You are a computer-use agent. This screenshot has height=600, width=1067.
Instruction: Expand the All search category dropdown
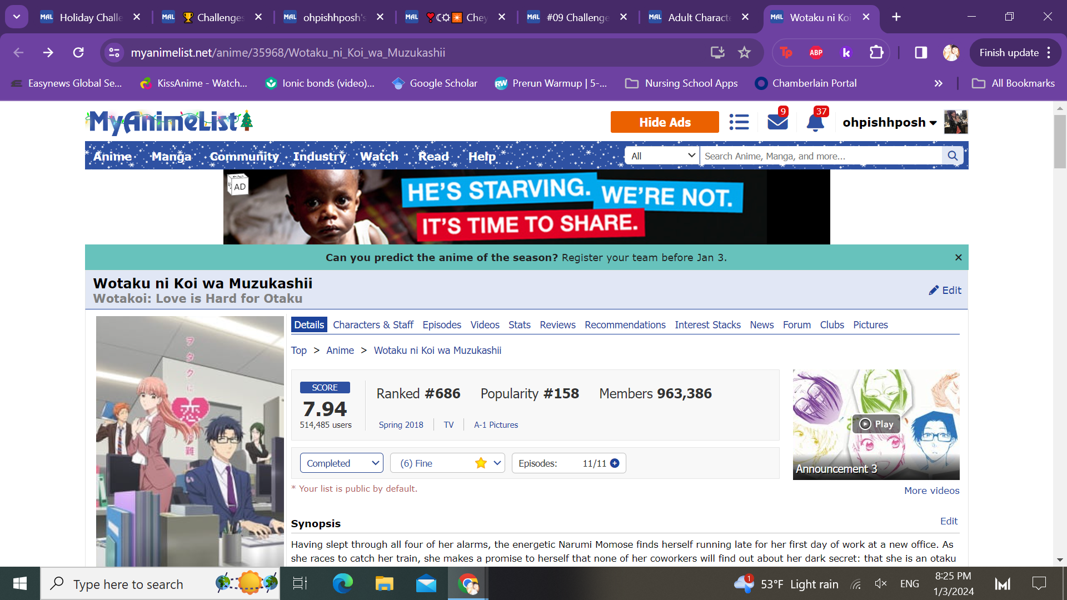662,156
